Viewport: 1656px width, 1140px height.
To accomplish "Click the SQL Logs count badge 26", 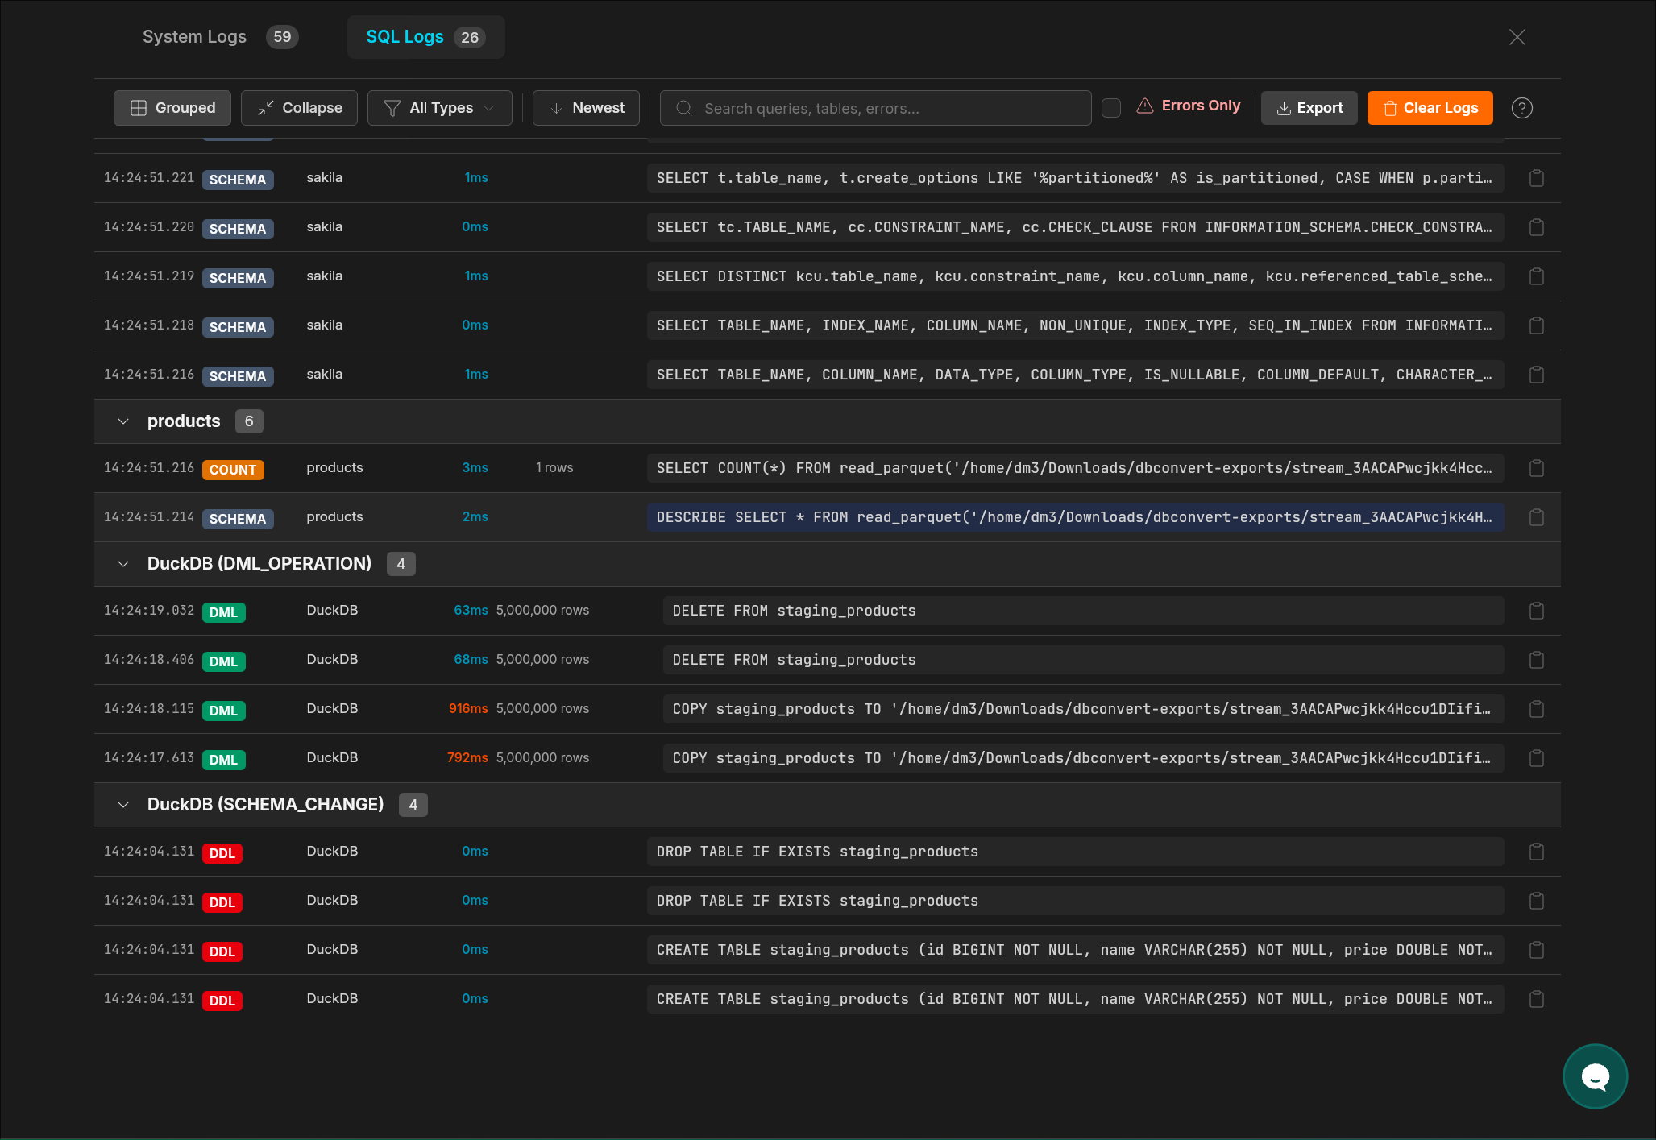I will coord(470,37).
